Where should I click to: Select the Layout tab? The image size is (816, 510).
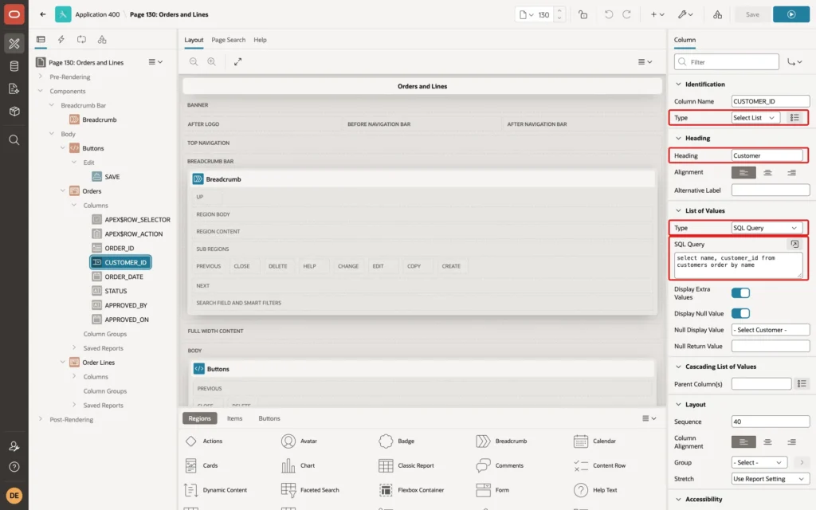194,40
